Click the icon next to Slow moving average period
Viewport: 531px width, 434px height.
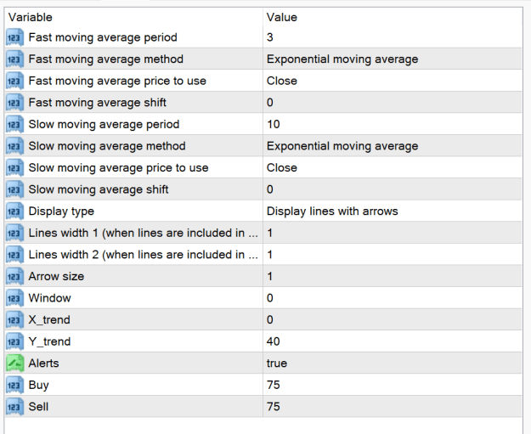(14, 125)
